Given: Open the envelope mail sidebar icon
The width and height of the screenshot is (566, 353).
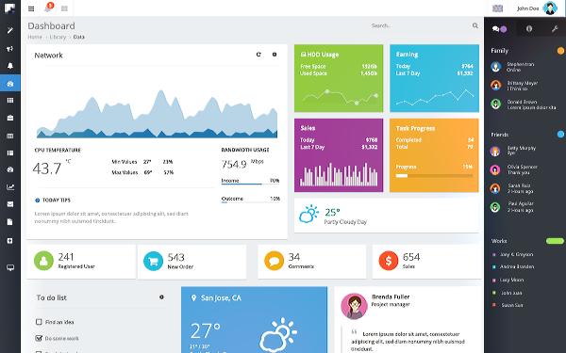Looking at the screenshot, I should (10, 204).
